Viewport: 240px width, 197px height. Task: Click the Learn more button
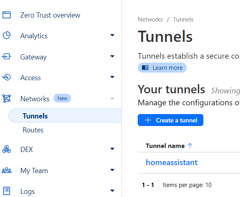[162, 68]
